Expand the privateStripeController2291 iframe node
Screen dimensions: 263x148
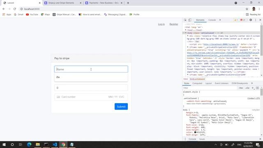[188, 47]
